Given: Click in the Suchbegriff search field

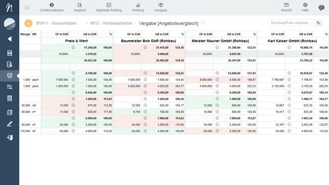Looking at the screenshot, I should coord(292,23).
